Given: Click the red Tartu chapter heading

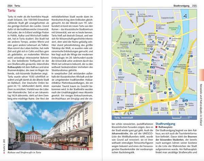Looking at the screenshot, I should pos(12,11).
